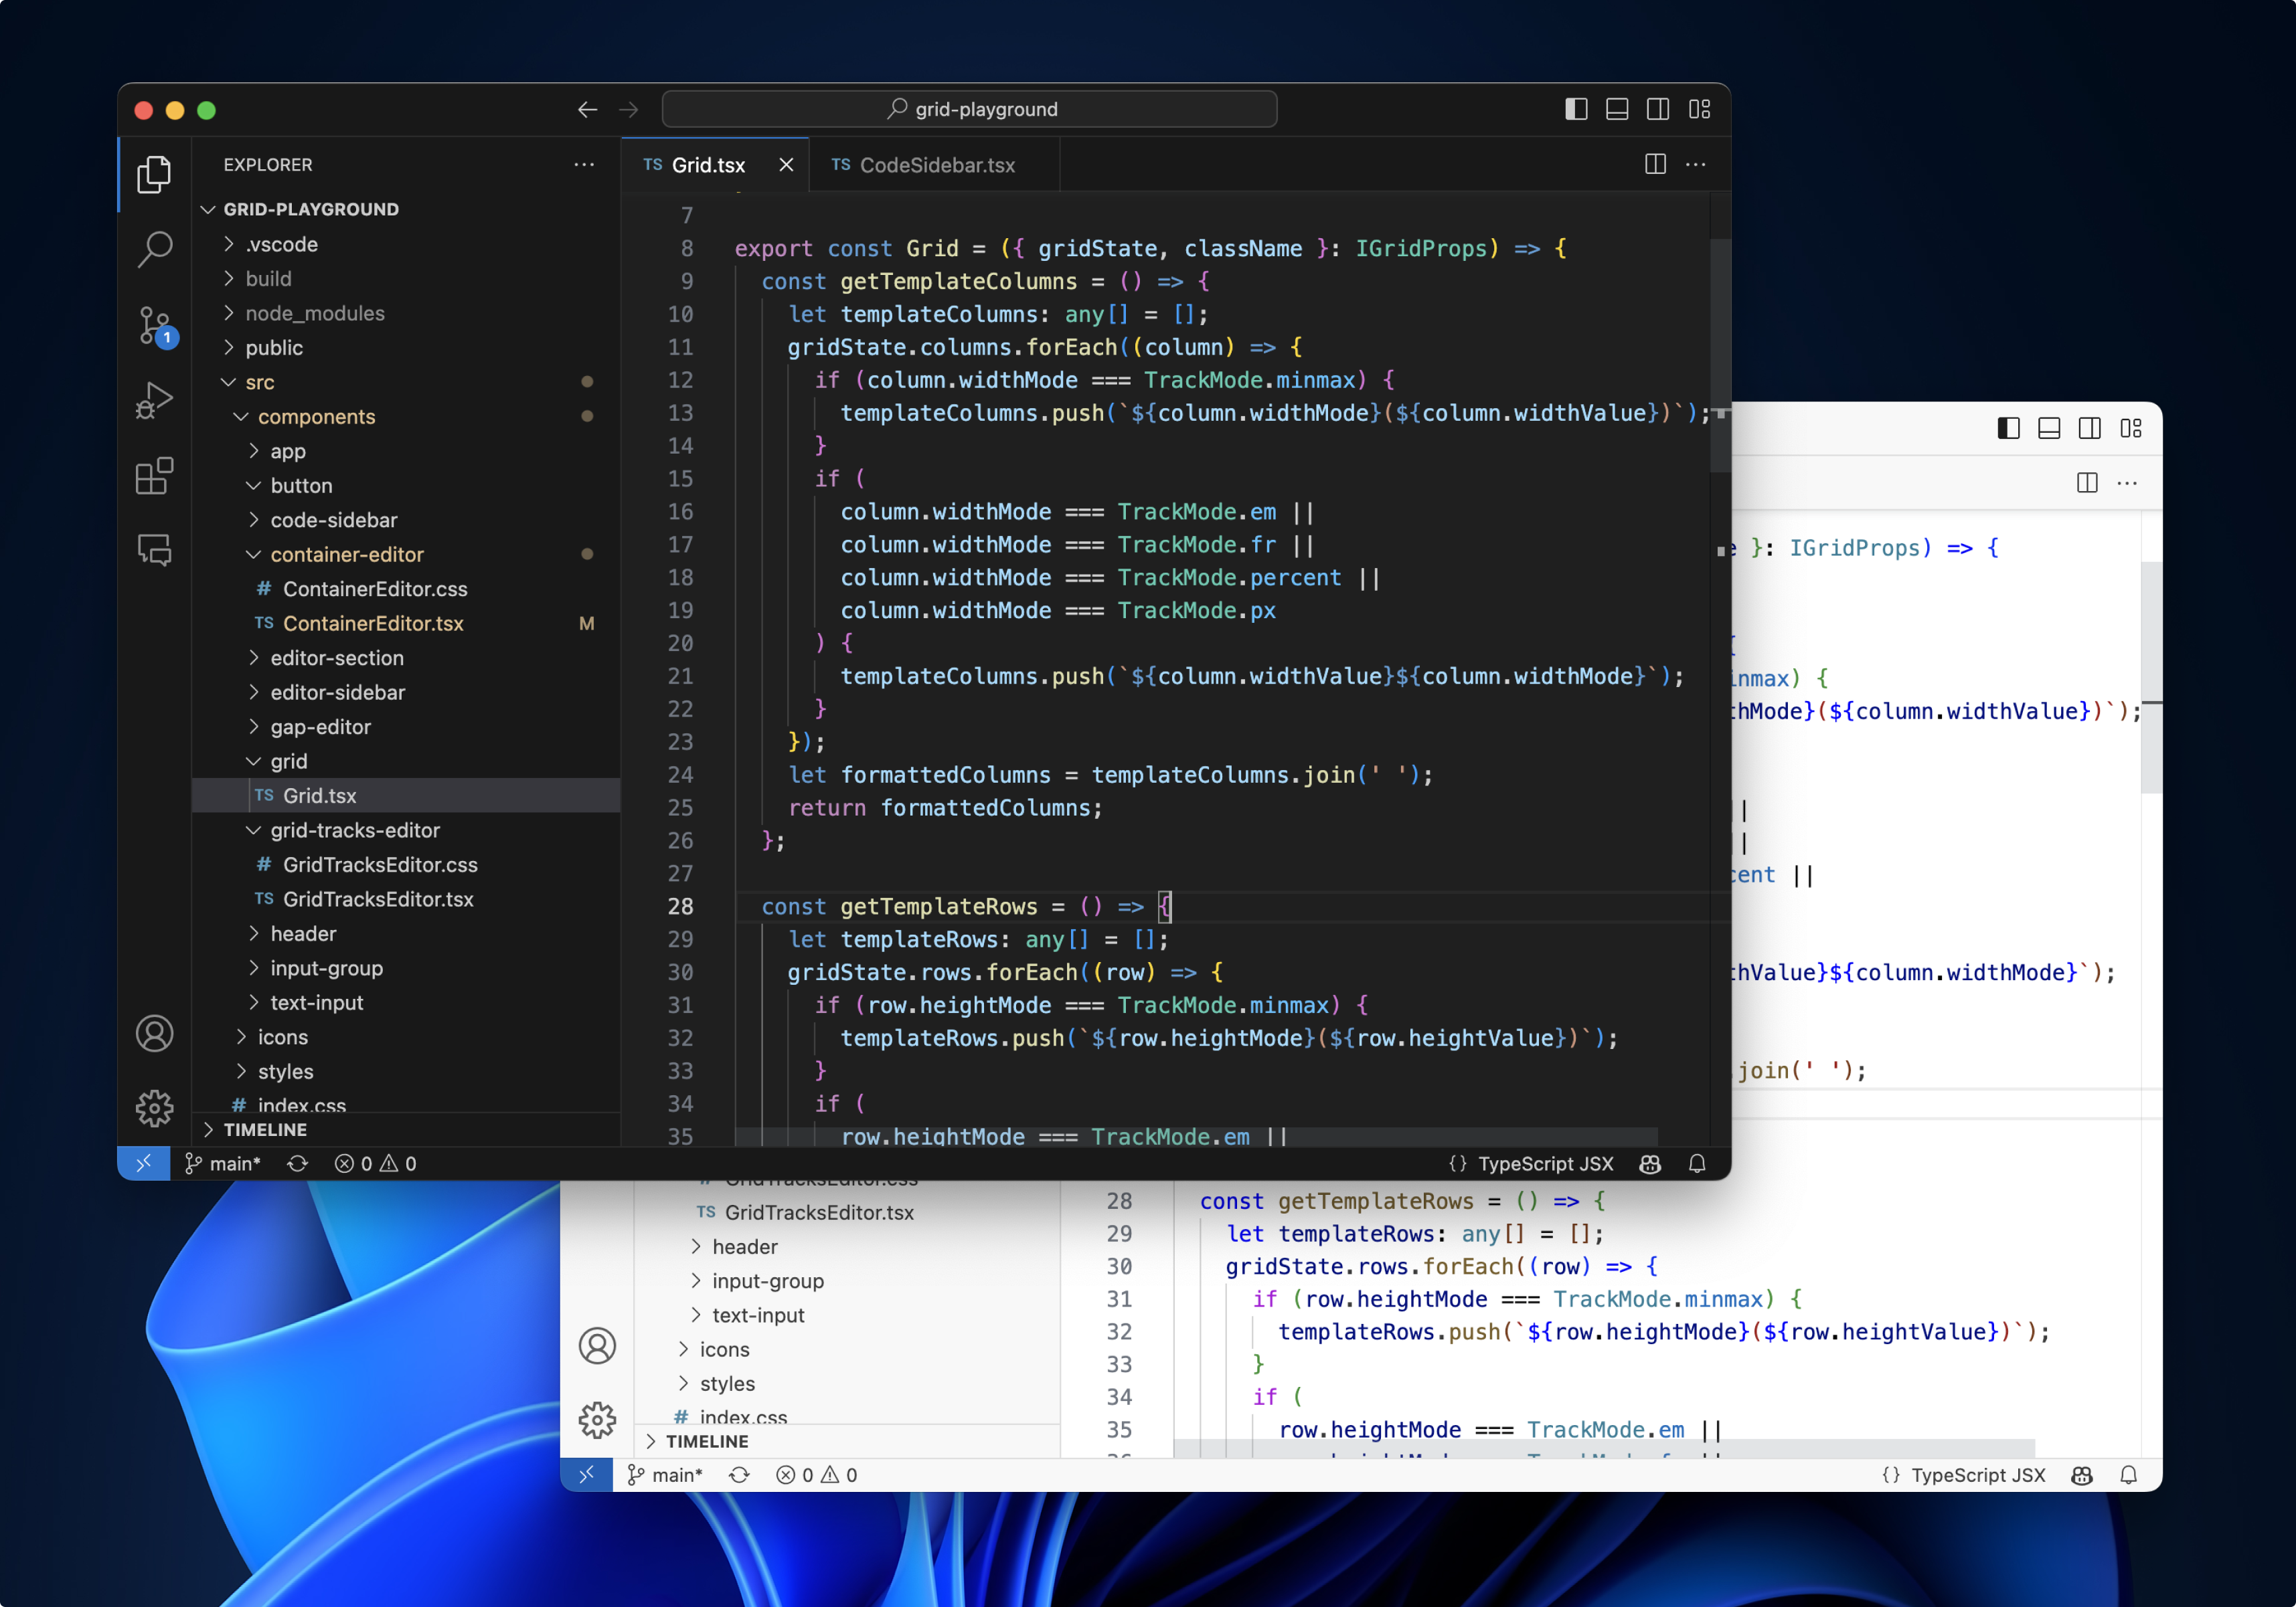This screenshot has width=2296, height=1607.
Task: Toggle the notification bell icon in status bar
Action: (1701, 1163)
